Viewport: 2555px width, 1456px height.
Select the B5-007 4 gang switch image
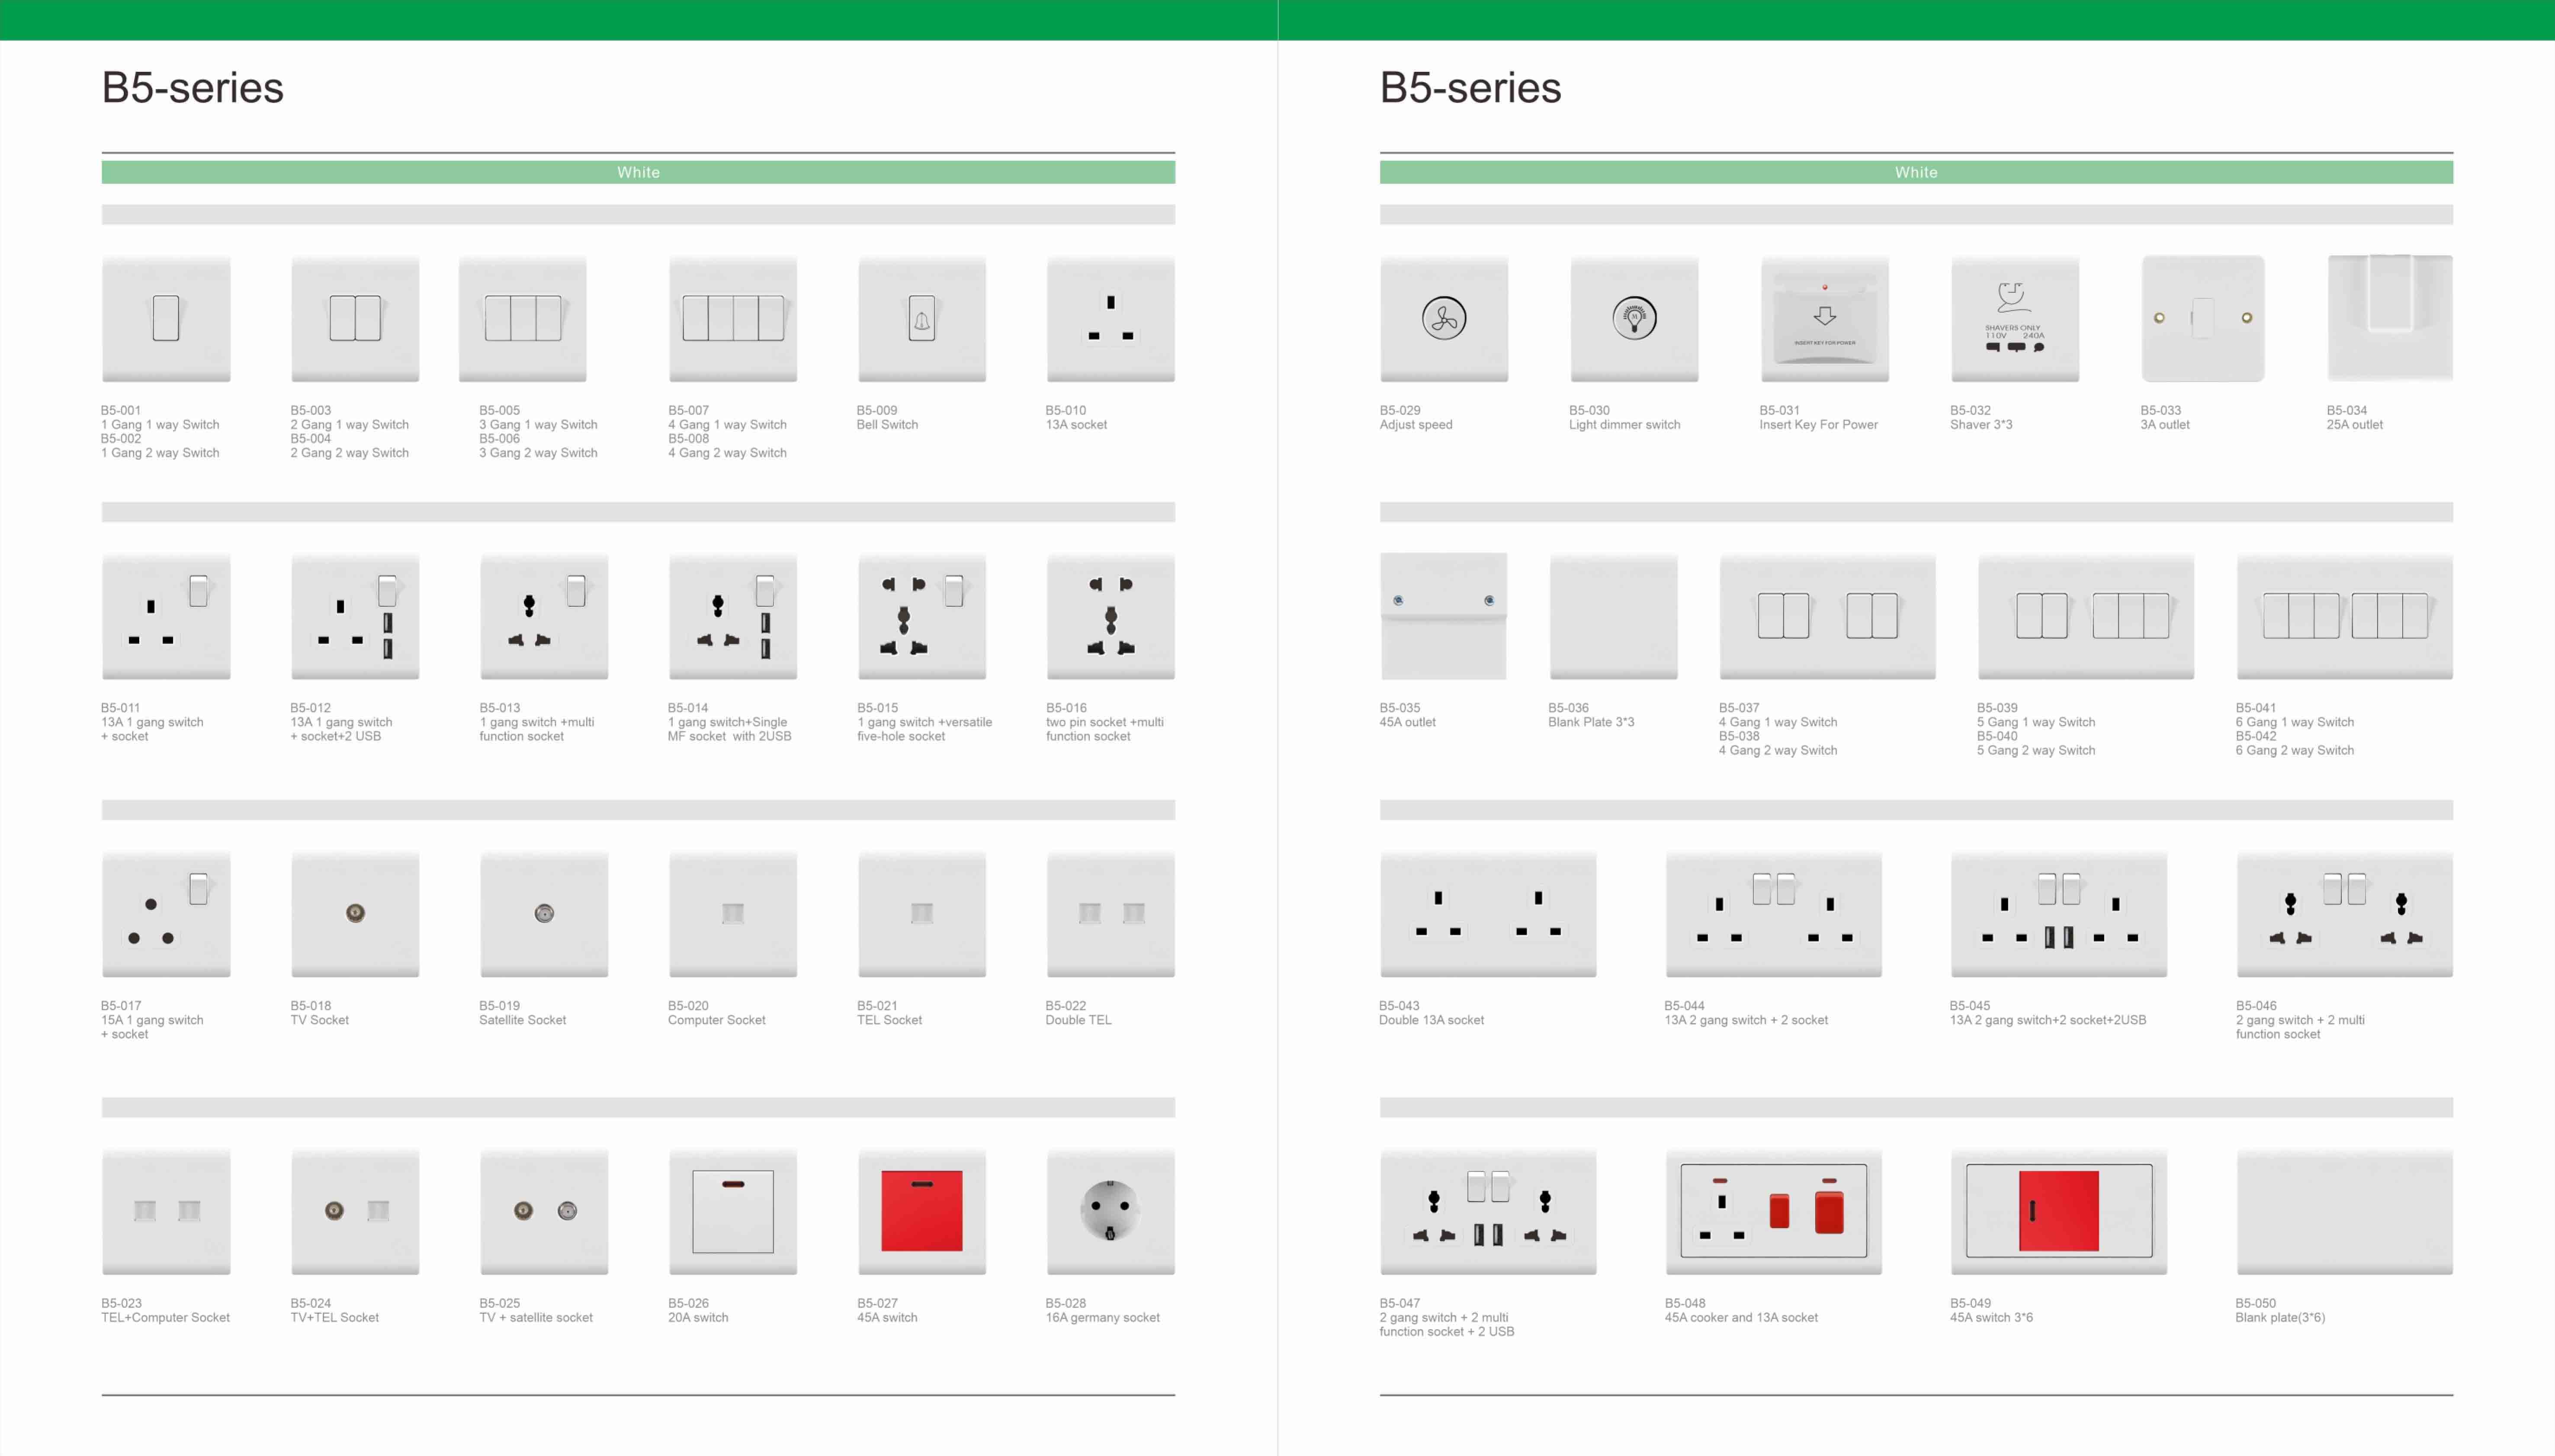click(x=733, y=319)
